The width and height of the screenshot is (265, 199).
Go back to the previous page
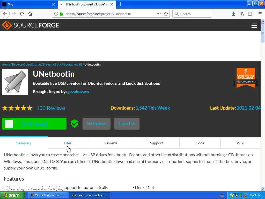(5, 14)
